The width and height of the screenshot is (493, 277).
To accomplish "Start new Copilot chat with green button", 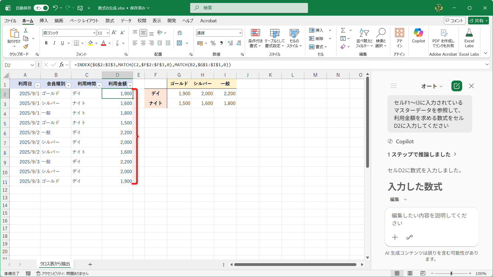I will 457,86.
